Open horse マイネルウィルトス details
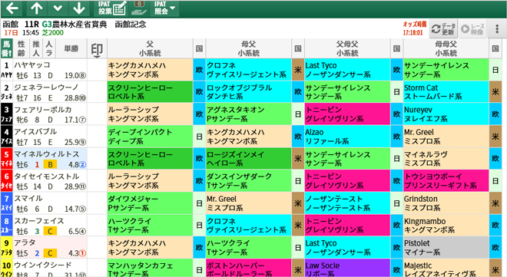The height and width of the screenshot is (277, 507). click(x=50, y=159)
